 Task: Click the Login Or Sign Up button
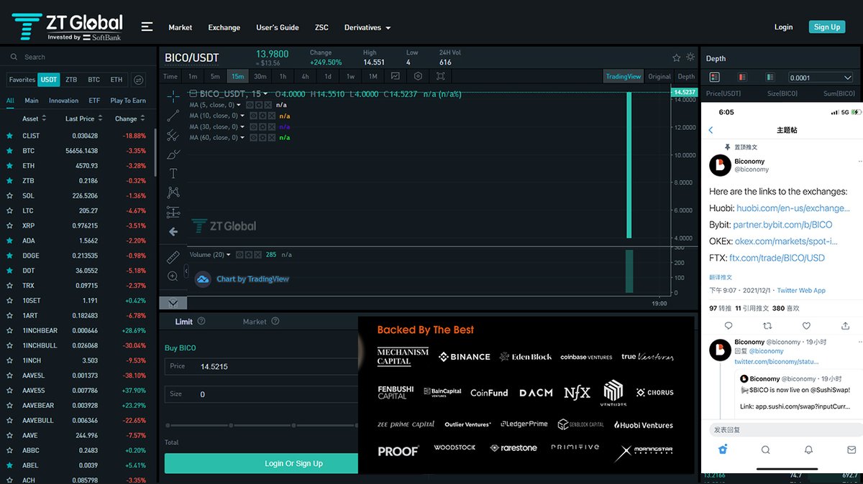click(x=261, y=463)
